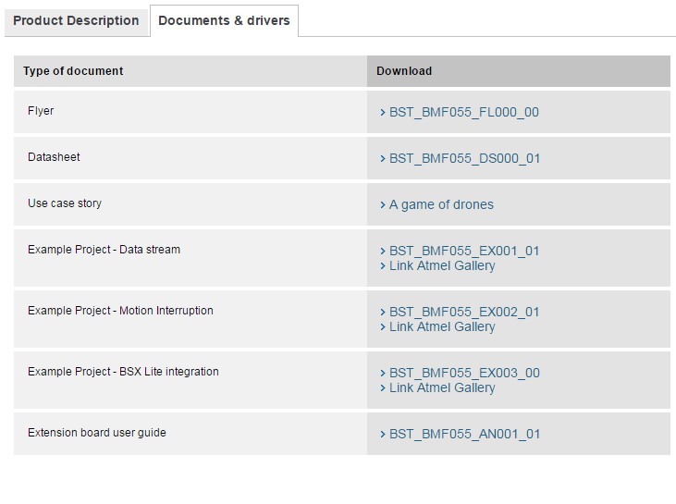Select the 'Flyer' row label
This screenshot has width=676, height=504.
pyautogui.click(x=41, y=111)
